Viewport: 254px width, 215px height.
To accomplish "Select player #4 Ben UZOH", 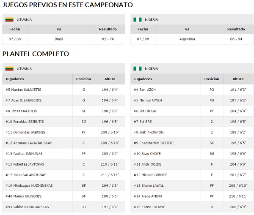I will (145, 90).
